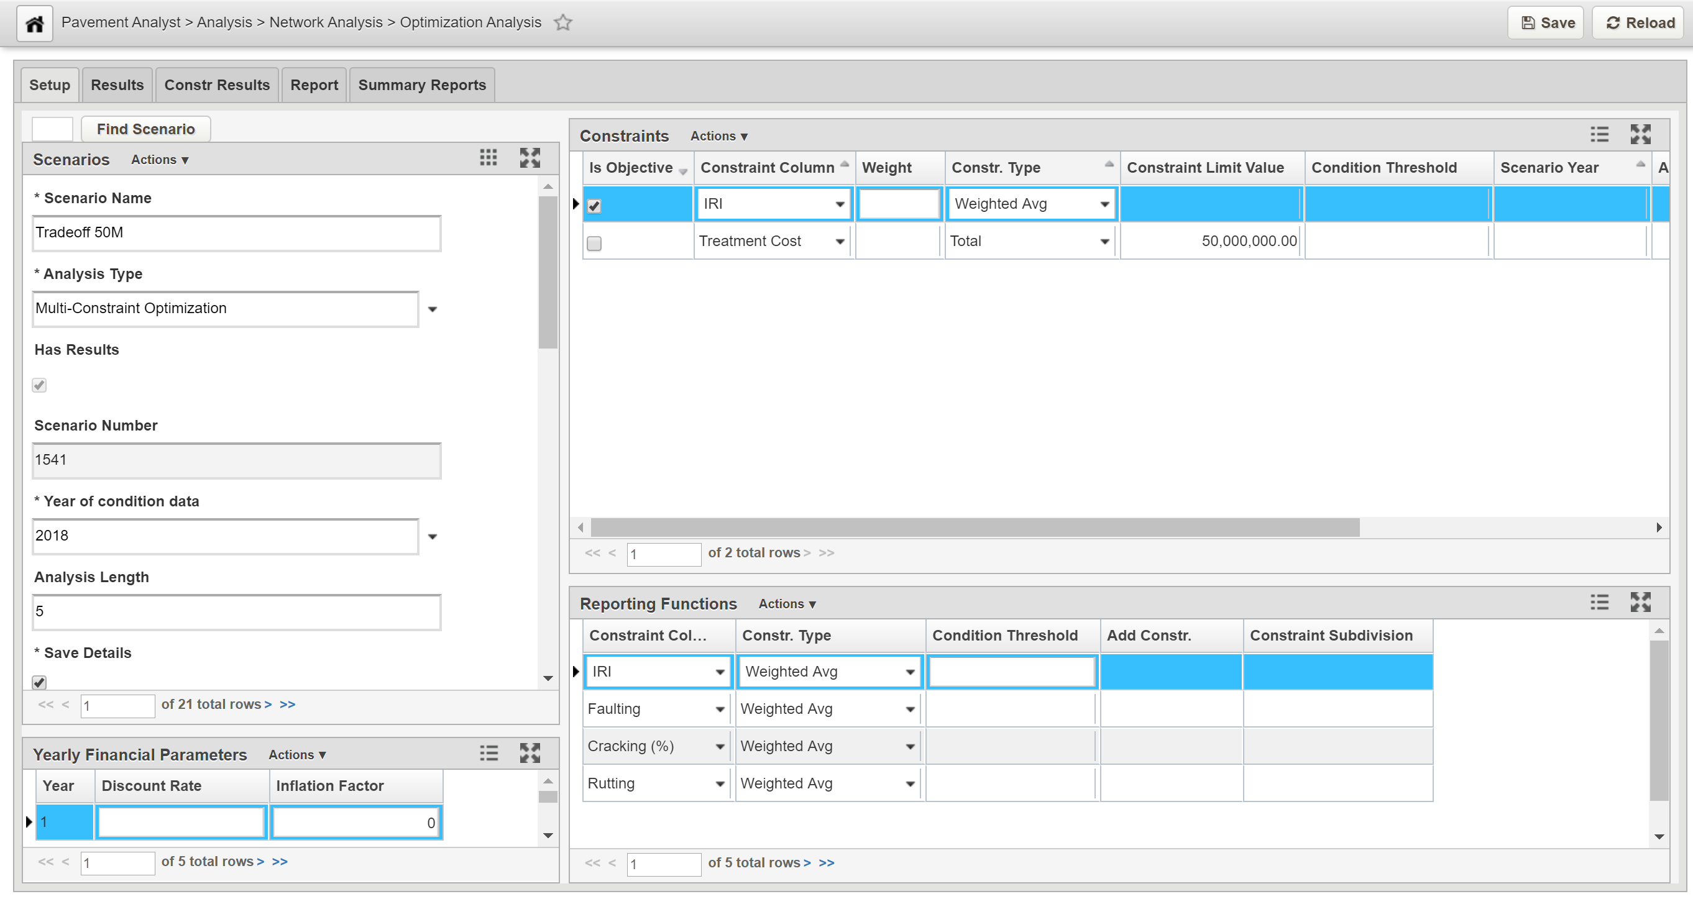Click the favorite star next to Optimization Analysis
Image resolution: width=1693 pixels, height=899 pixels.
[562, 23]
